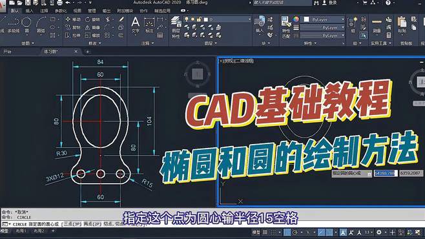425x239 pixels.
Task: Switch to the View (视图) ribbon tab
Action: point(78,11)
